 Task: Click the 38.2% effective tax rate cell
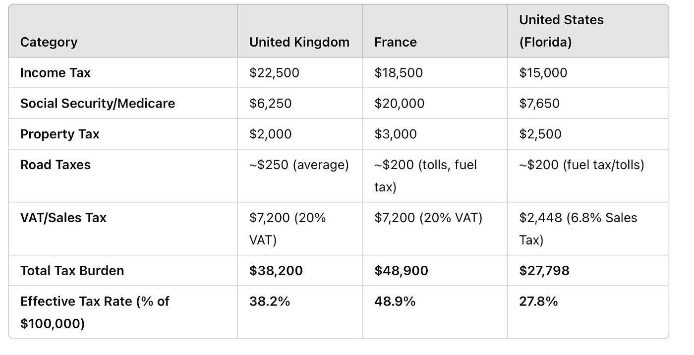coord(269,301)
